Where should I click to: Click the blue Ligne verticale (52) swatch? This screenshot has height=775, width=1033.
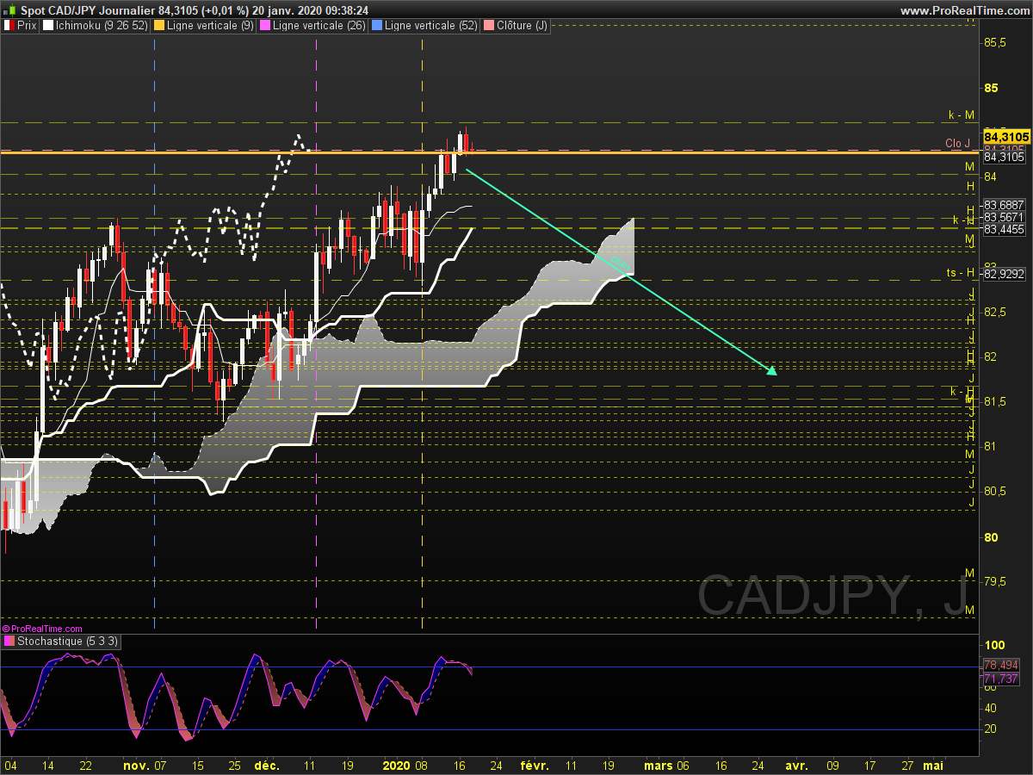click(x=375, y=26)
